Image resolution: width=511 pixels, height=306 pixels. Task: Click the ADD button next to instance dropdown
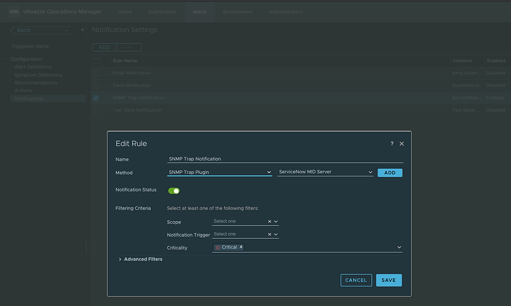[x=390, y=173]
